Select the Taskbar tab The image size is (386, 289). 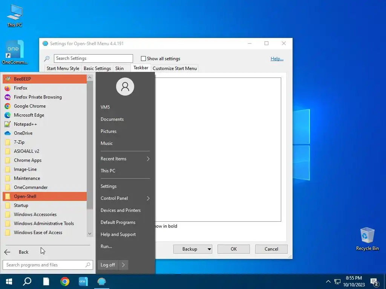pos(141,68)
